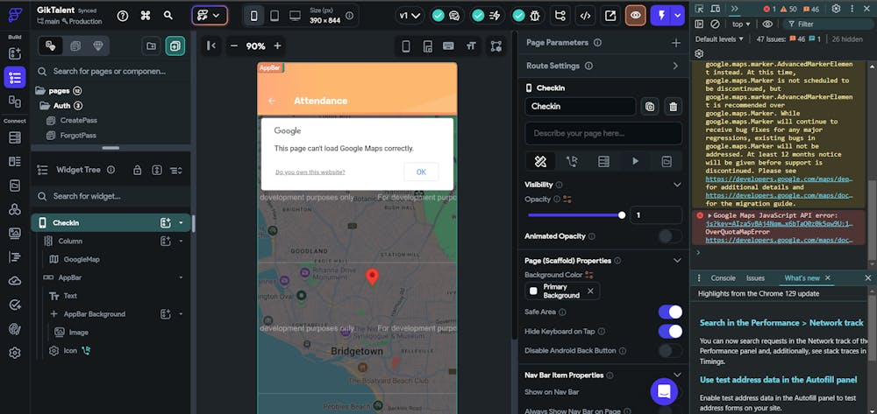Open the chat support bubble
Viewport: 877px width, 414px height.
pyautogui.click(x=664, y=391)
